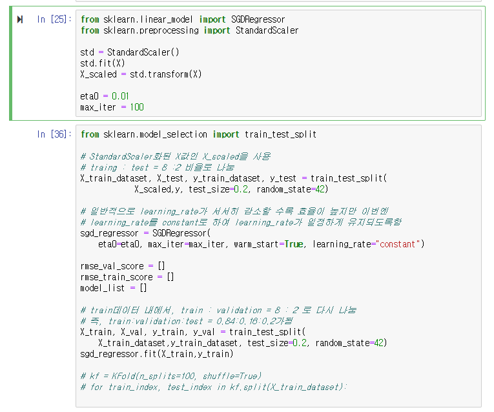Click the 'X_train, X_val, y_train, y_val' line
This screenshot has width=494, height=412.
tap(193, 332)
